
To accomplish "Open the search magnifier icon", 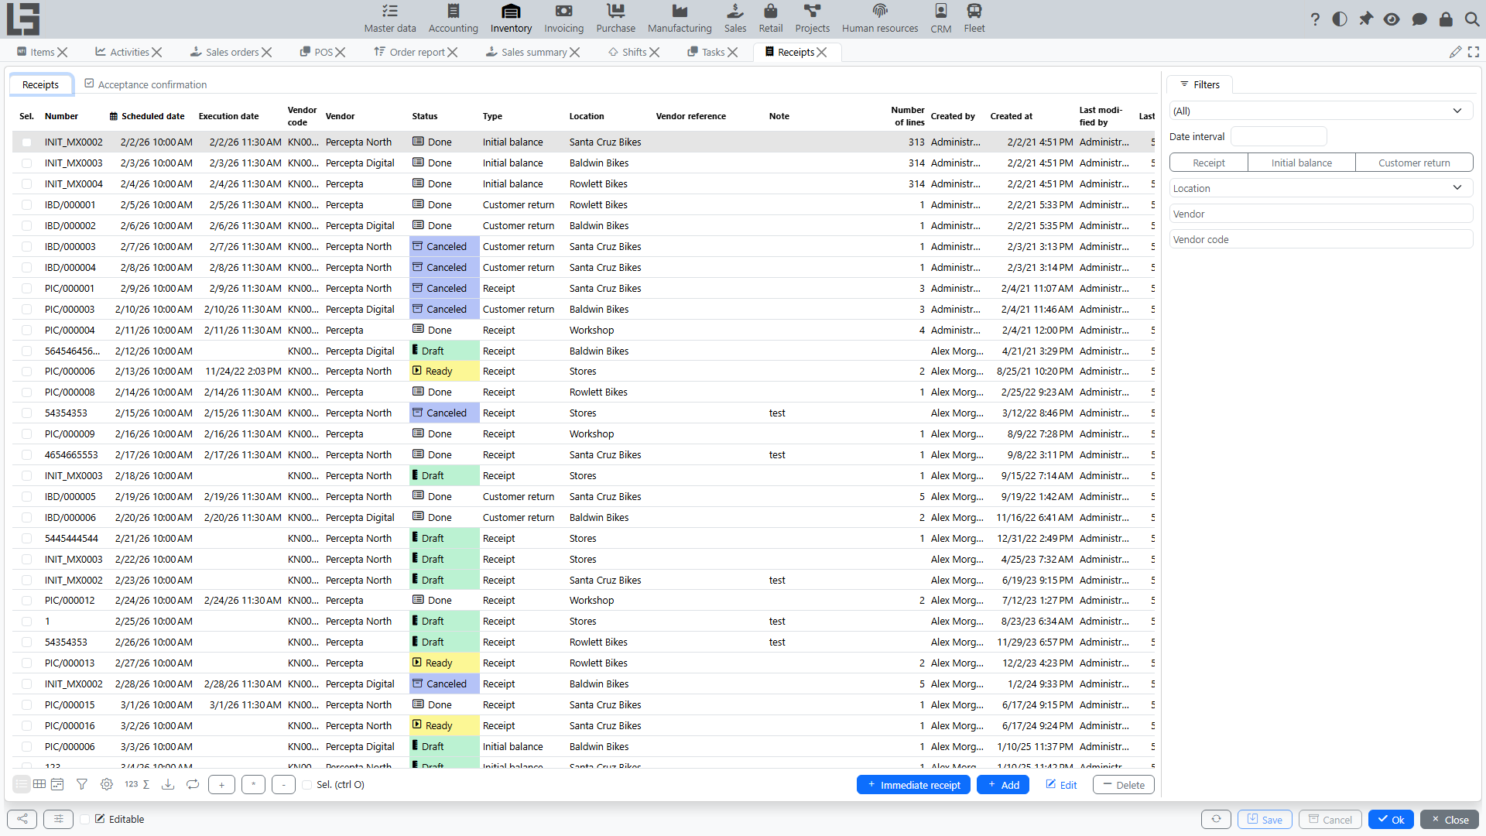I will pos(1472,19).
